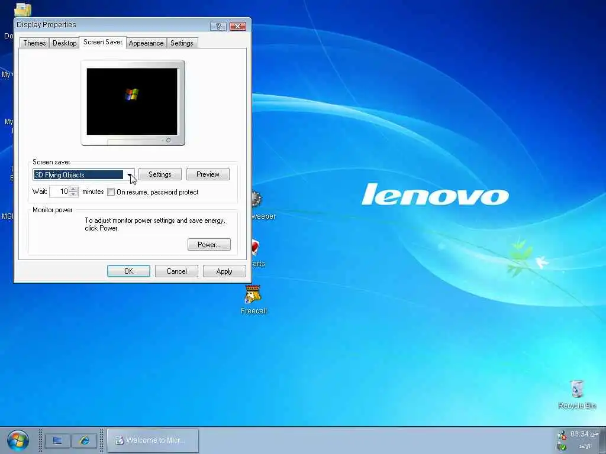Switch to the Desktop tab
The height and width of the screenshot is (454, 606).
(x=65, y=43)
